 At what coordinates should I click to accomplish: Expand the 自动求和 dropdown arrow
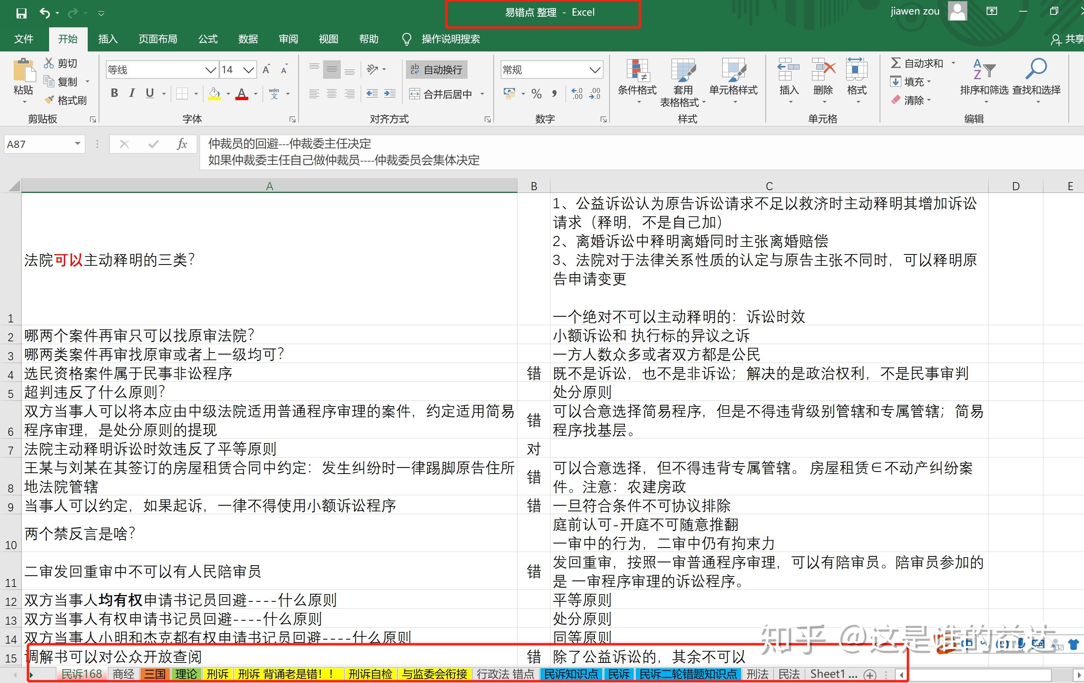pos(954,64)
